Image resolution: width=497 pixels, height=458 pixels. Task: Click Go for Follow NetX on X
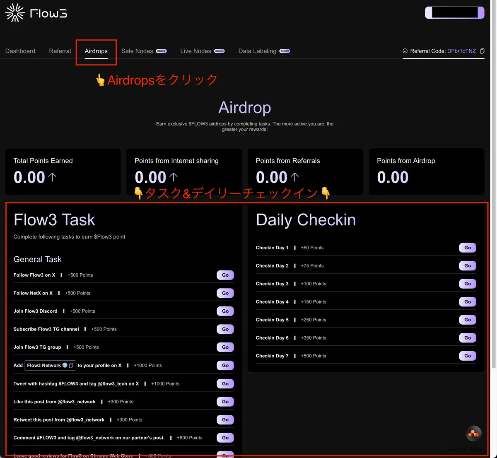(x=225, y=293)
